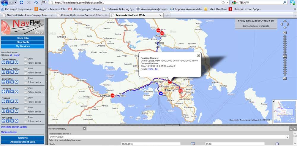Pan the map up with the north arrow
The image size is (297, 146).
pyautogui.click(x=285, y=21)
